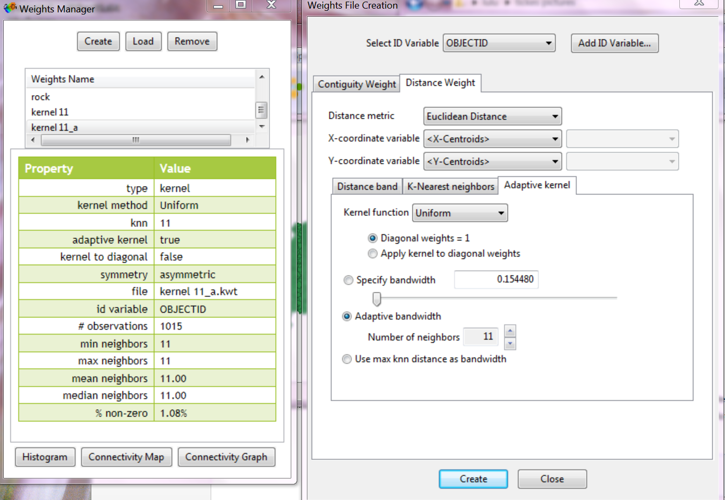The width and height of the screenshot is (725, 500).
Task: Select the Distance band tab
Action: point(367,186)
